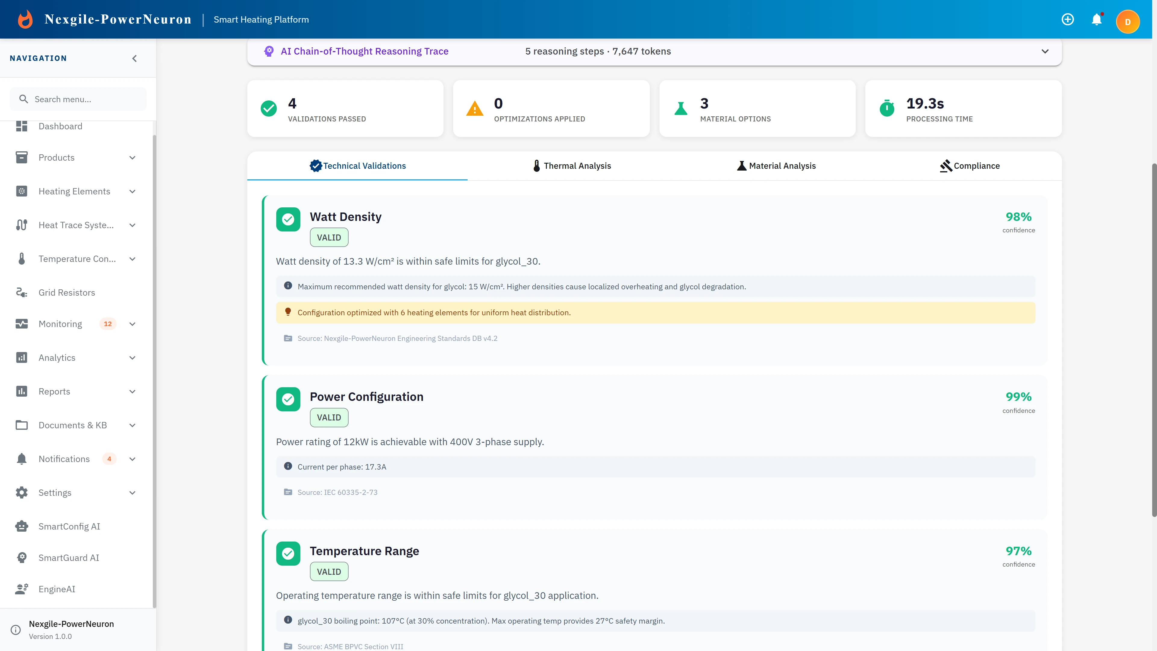Viewport: 1157px width, 651px height.
Task: Click the plus circle icon in header
Action: (1068, 20)
